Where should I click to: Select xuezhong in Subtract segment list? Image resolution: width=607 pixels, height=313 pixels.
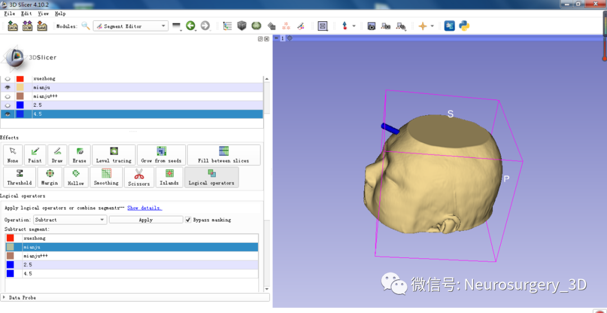[x=132, y=238]
